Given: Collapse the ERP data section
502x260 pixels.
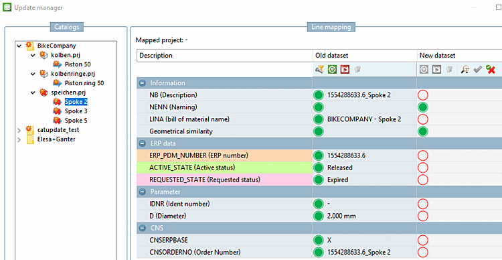Looking at the screenshot, I should click(143, 143).
